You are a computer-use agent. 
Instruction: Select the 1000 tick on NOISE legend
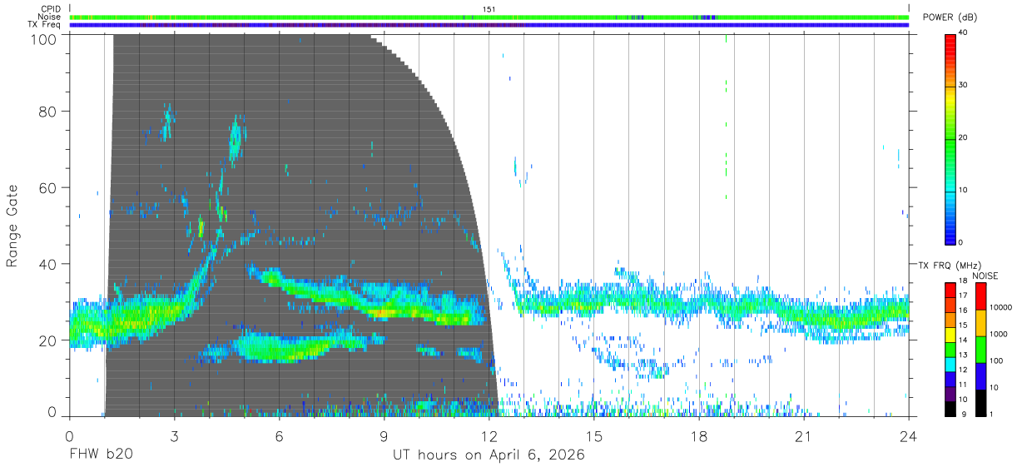click(x=997, y=335)
